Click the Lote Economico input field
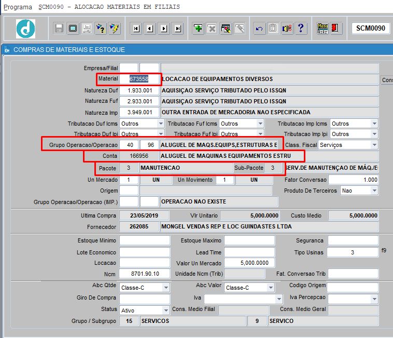This screenshot has width=393, height=338. (x=145, y=252)
